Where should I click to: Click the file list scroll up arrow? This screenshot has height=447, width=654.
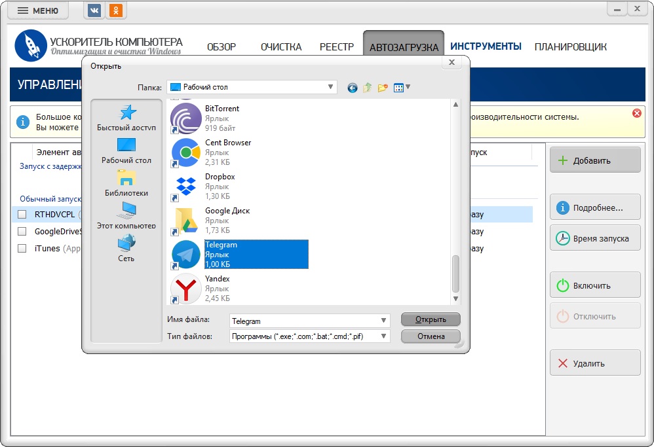coord(456,105)
